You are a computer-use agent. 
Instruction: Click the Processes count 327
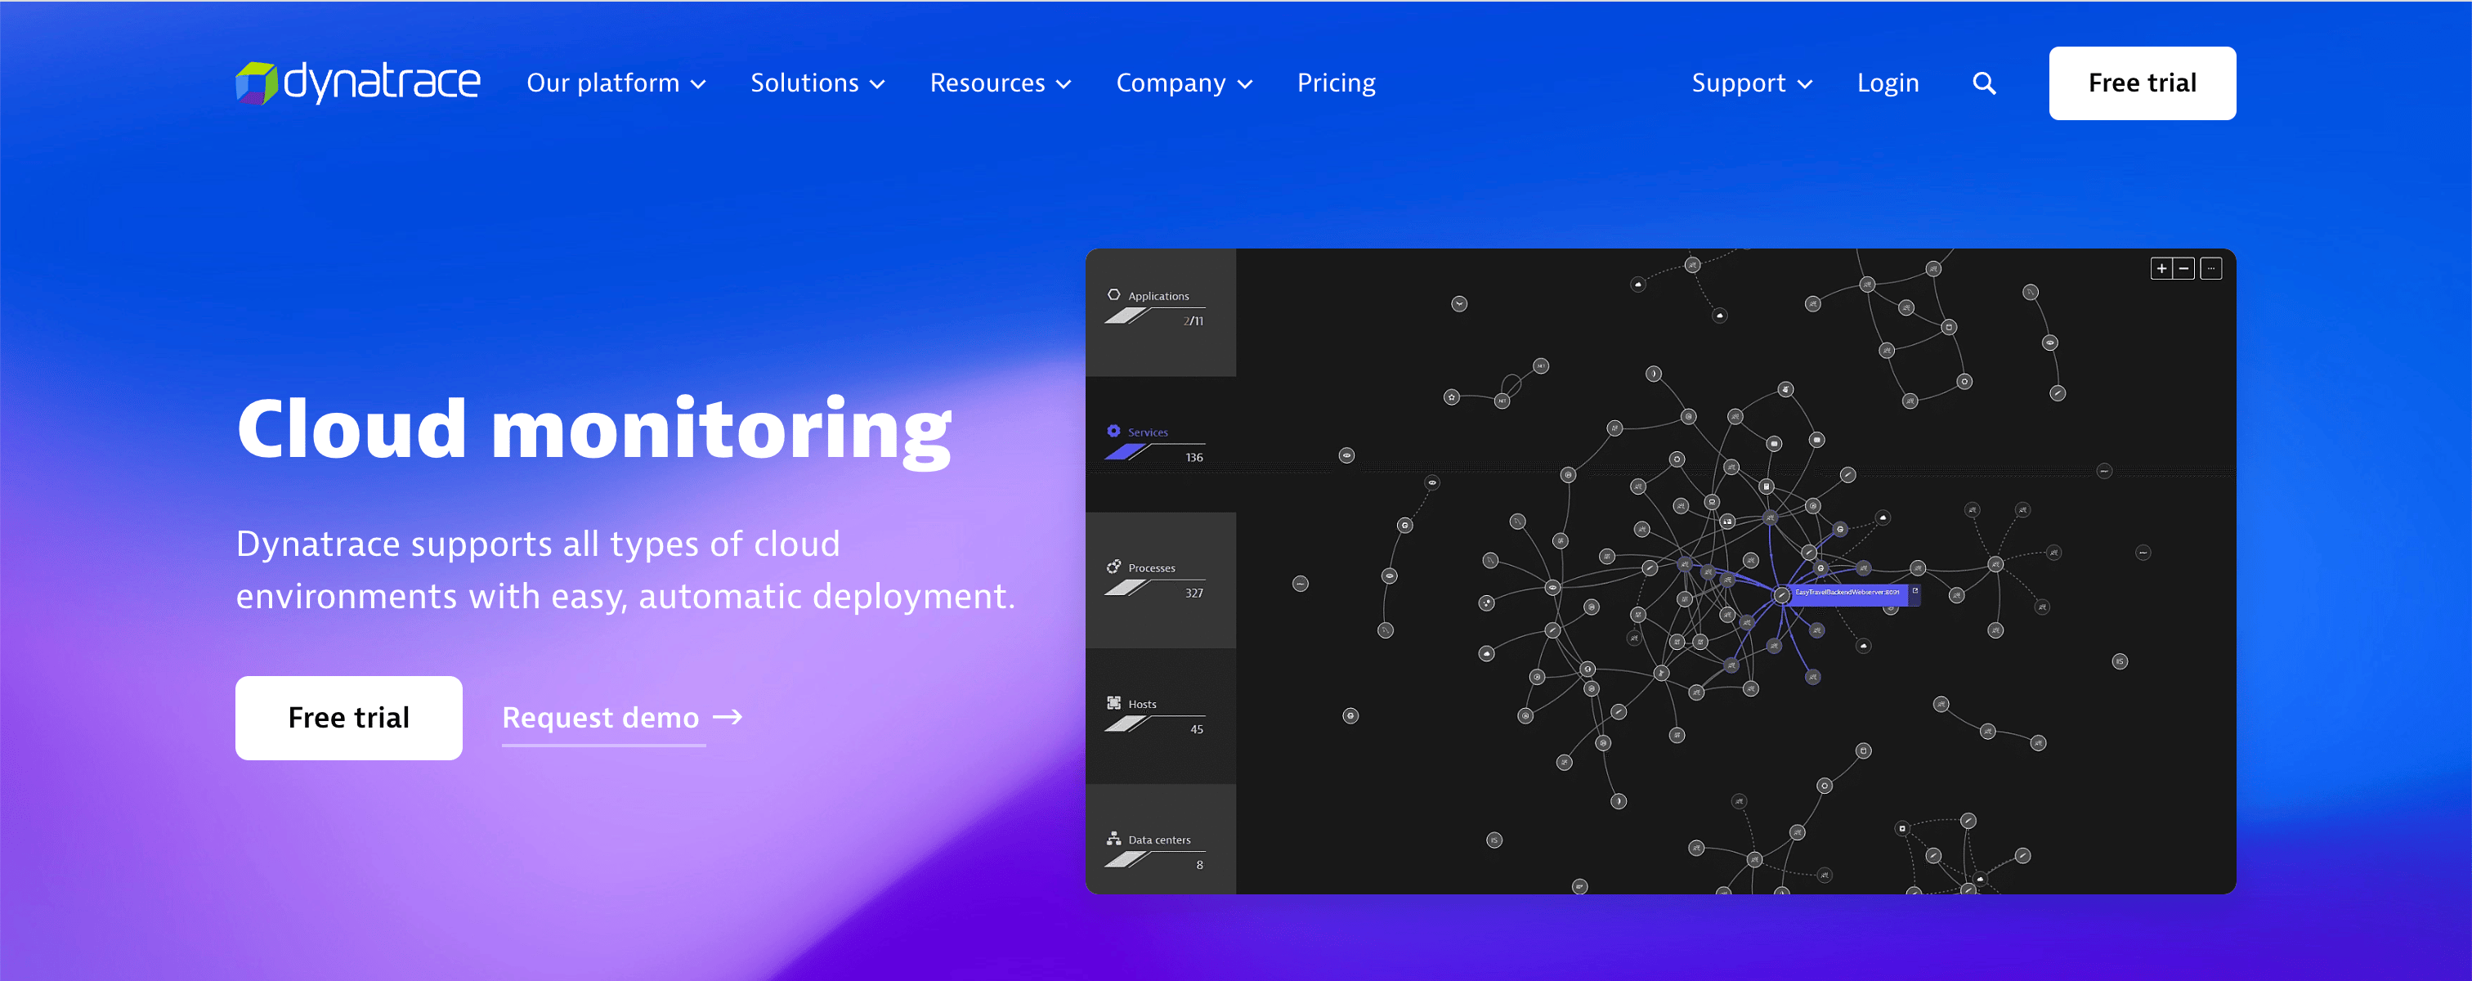click(x=1193, y=594)
